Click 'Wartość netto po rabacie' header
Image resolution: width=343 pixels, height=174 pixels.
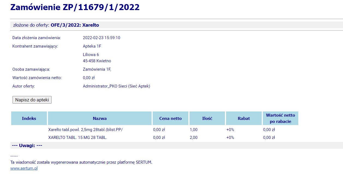[280, 118]
